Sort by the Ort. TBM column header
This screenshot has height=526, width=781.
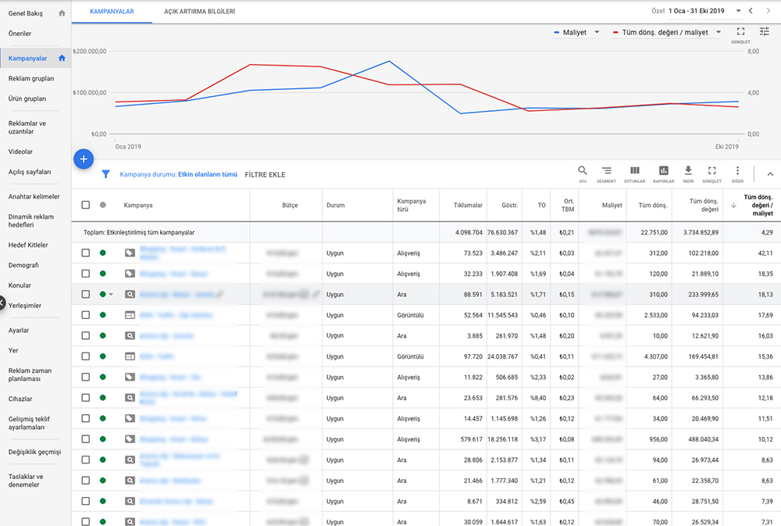click(x=568, y=205)
